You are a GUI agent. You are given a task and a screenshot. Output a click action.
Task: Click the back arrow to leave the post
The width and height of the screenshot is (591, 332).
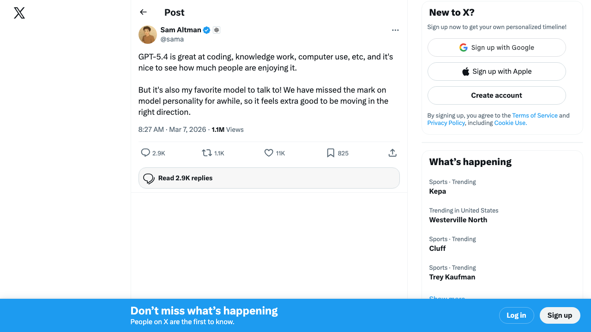click(143, 12)
